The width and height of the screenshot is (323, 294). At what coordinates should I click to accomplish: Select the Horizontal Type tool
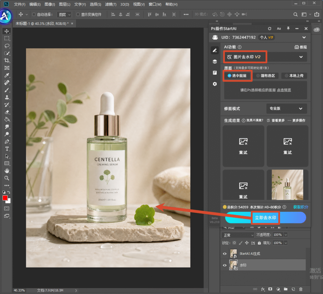tap(7, 149)
